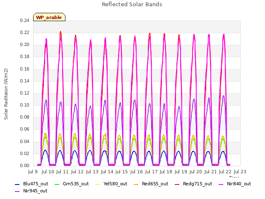Image resolution: width=265 pixels, height=199 pixels.
Task: Click the 0.16 y-axis tick label
Action: [25, 69]
